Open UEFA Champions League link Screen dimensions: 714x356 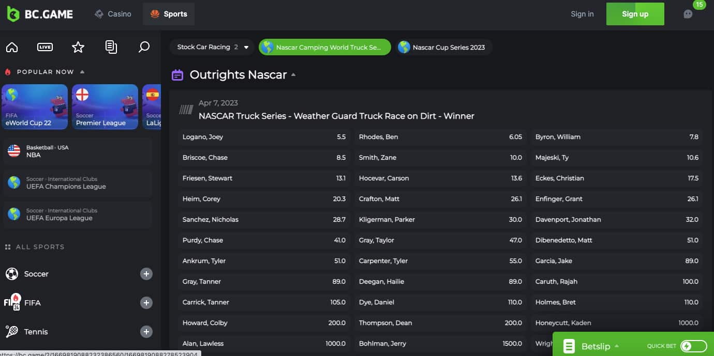pos(78,183)
